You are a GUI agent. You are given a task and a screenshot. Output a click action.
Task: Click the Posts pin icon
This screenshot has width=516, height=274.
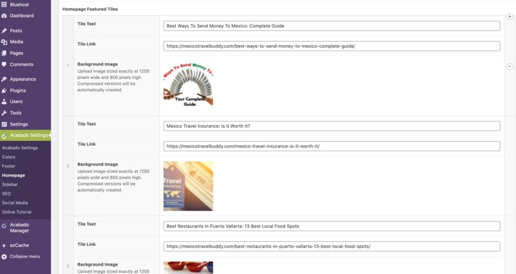(x=4, y=31)
